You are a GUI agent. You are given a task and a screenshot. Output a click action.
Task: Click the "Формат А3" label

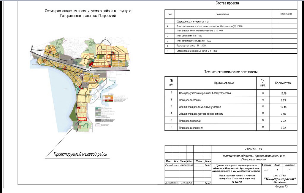pos(281,187)
